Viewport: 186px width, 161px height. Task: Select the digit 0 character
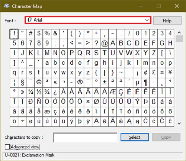tap(137, 34)
